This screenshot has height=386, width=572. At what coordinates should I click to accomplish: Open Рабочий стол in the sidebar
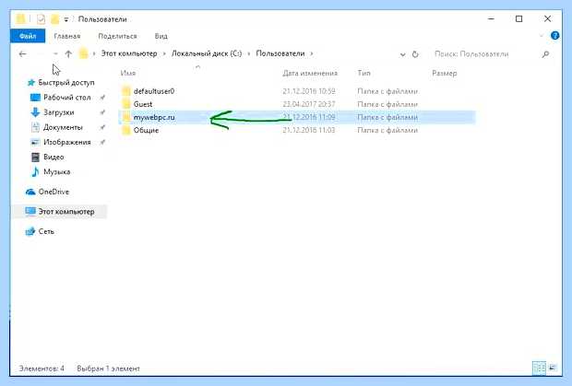coord(66,98)
